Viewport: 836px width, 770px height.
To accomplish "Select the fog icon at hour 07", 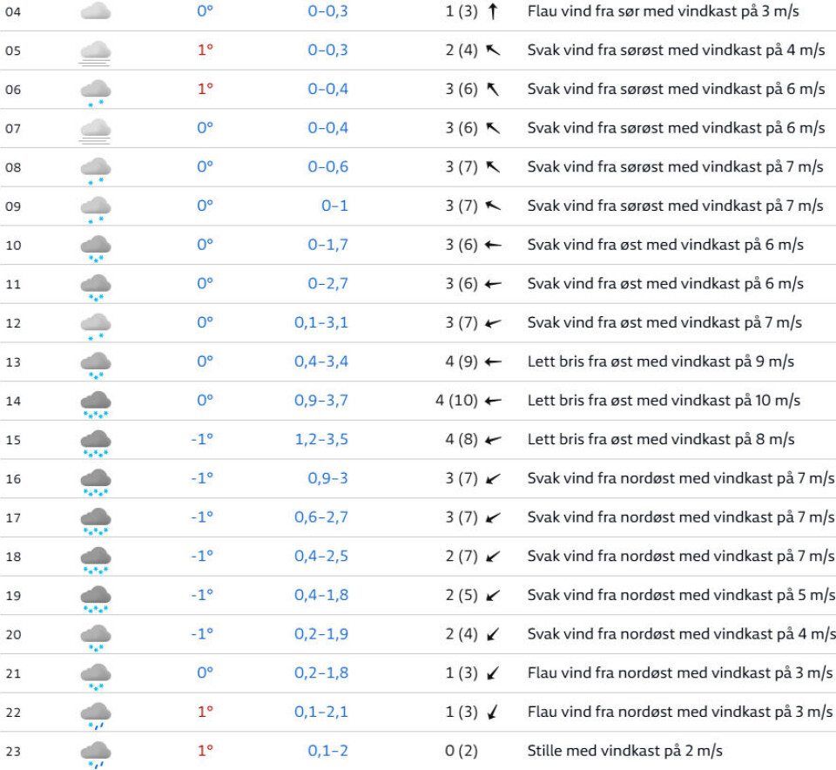I will tap(95, 130).
